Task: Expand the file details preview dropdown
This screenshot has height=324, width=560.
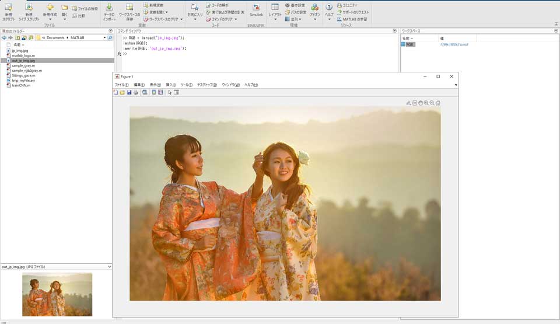Action: click(x=109, y=267)
